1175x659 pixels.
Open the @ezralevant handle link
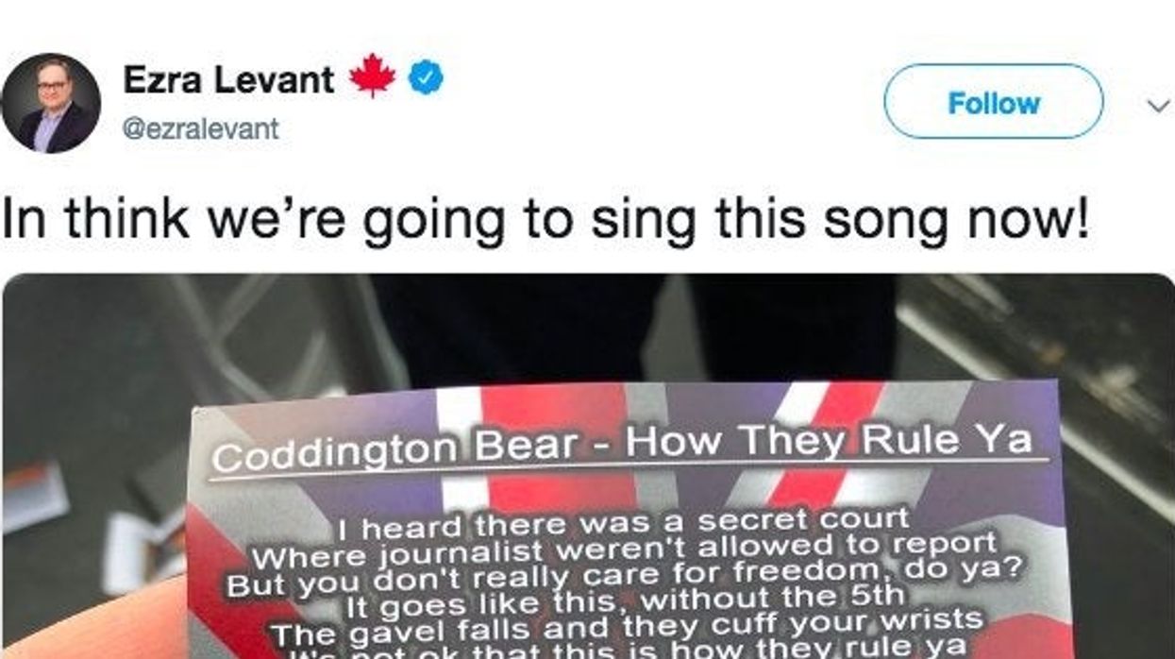point(201,128)
